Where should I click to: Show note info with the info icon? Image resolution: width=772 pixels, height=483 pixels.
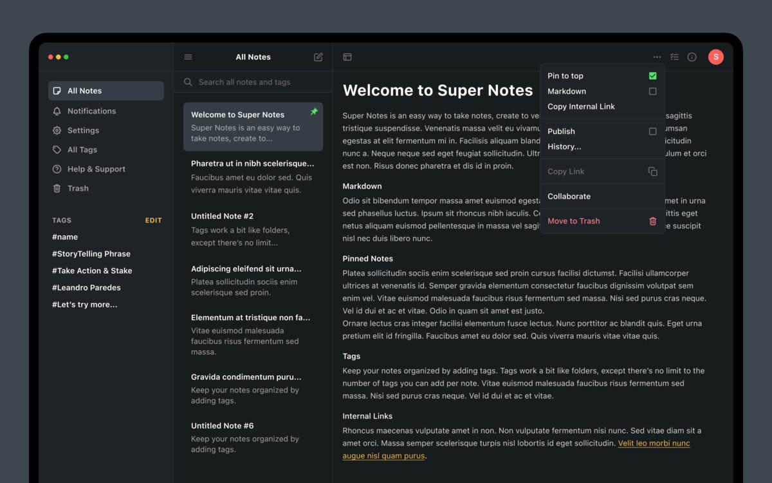tap(692, 57)
